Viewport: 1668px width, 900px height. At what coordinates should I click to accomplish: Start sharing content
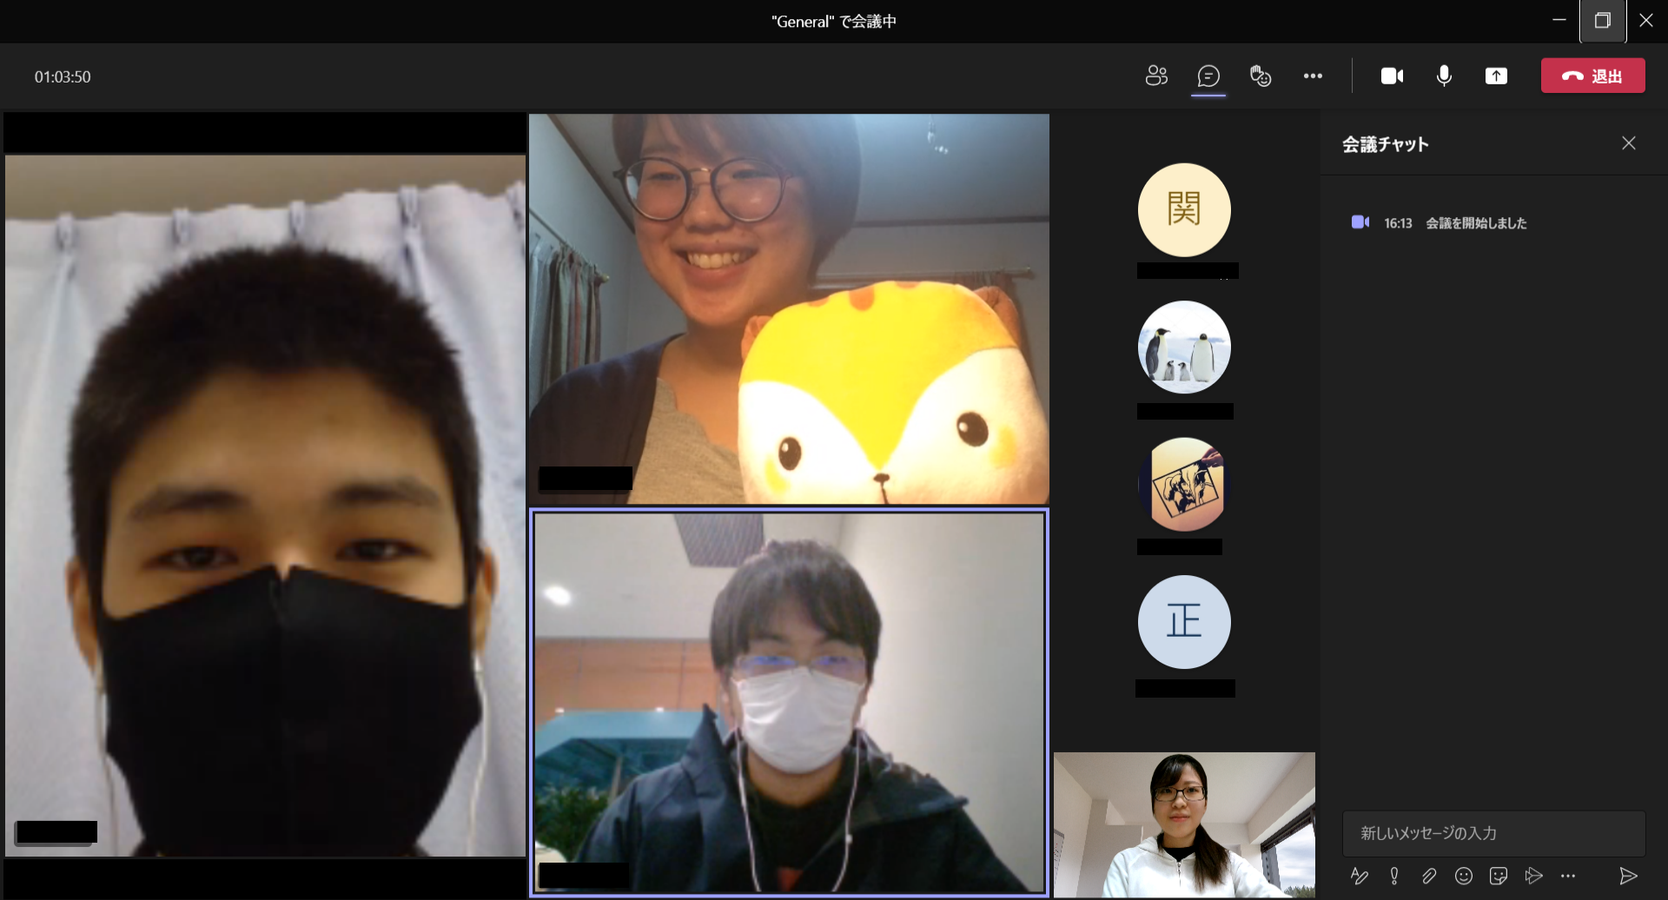point(1496,76)
